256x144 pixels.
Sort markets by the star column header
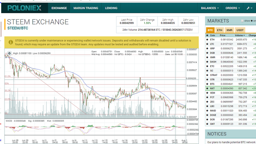tap(207, 35)
